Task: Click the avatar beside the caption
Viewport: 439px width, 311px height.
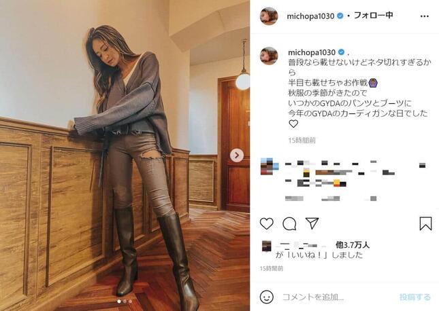Action: (x=269, y=56)
